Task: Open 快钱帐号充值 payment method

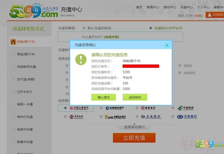Action: (x=26, y=67)
